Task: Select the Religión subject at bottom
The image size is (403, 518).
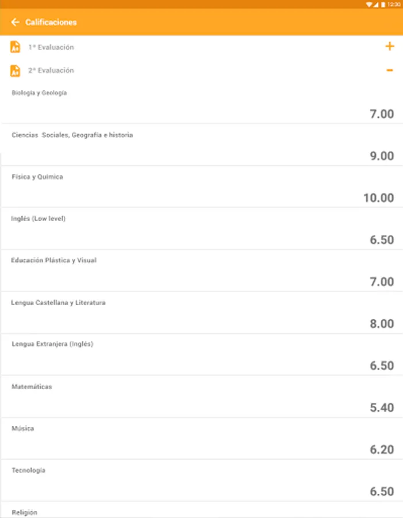Action: pyautogui.click(x=25, y=512)
